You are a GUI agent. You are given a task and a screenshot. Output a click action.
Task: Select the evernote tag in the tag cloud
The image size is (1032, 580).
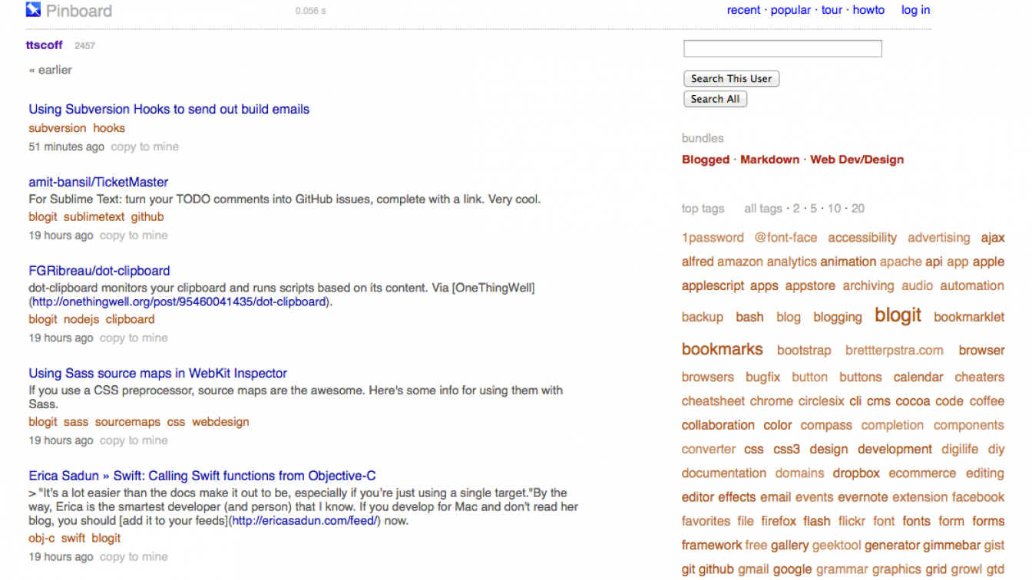click(x=863, y=497)
